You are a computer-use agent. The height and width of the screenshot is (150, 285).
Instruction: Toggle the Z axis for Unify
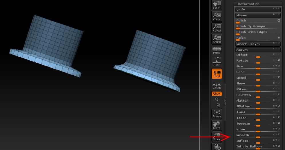(x=279, y=9)
